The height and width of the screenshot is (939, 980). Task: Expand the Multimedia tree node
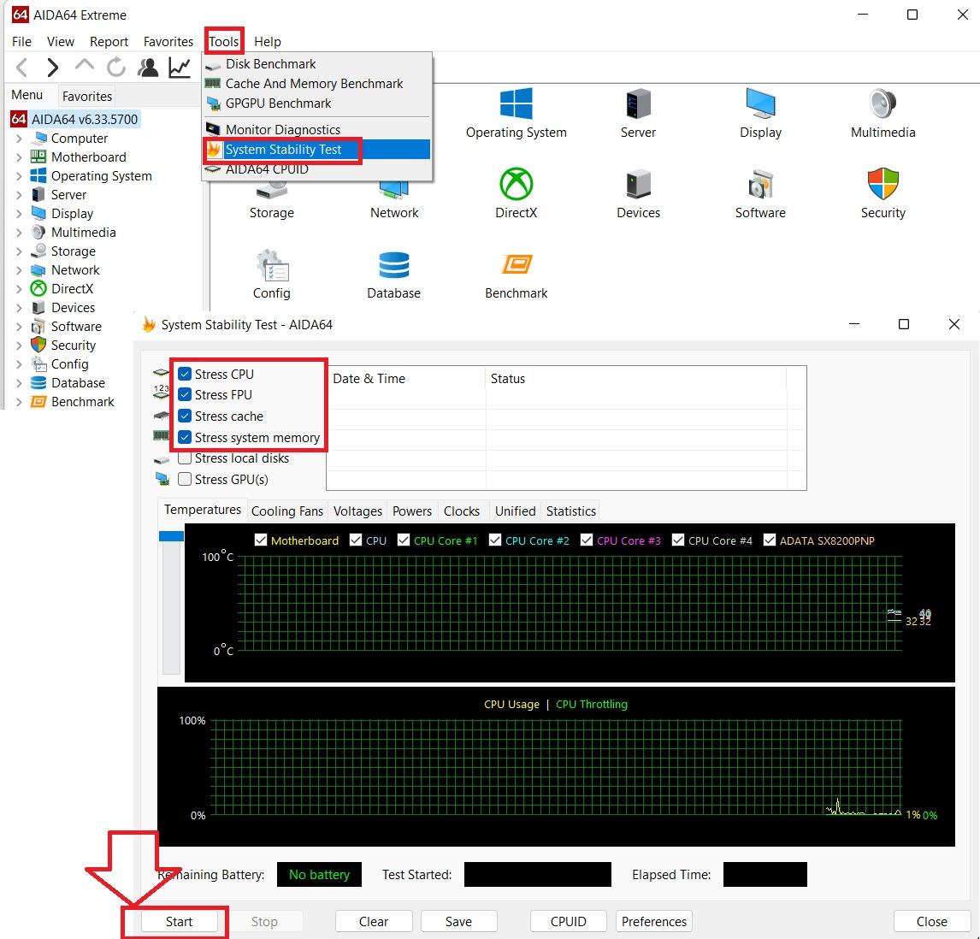19,232
